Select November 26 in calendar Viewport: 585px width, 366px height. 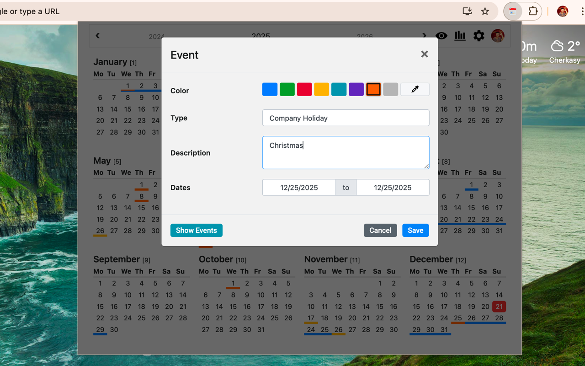[338, 329]
